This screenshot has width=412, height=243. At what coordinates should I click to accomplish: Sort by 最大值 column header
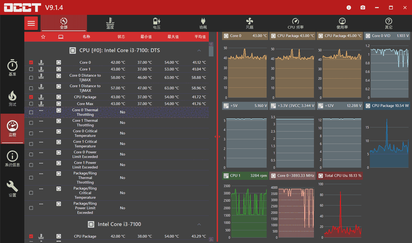point(173,37)
